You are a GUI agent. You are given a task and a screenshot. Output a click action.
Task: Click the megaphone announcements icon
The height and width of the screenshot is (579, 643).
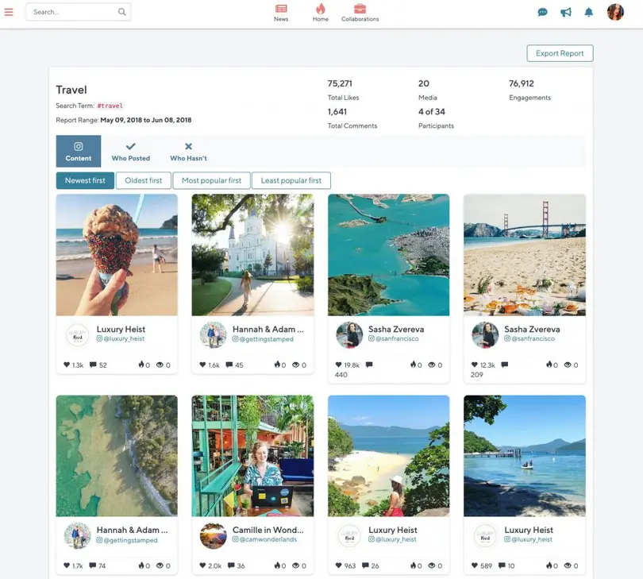[x=566, y=12]
